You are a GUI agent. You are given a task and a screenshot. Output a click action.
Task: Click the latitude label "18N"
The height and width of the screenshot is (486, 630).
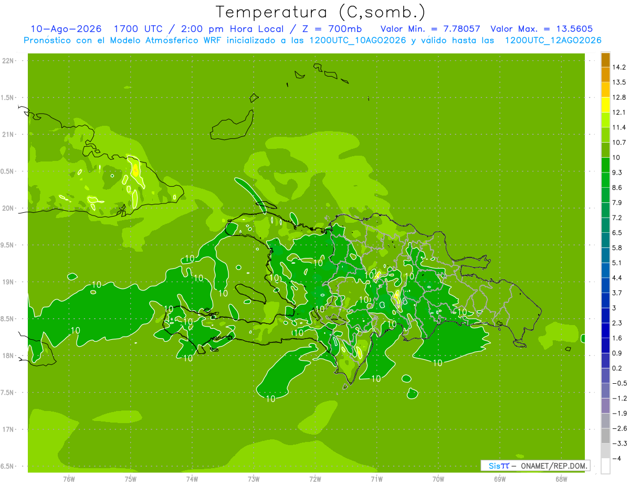click(x=8, y=355)
